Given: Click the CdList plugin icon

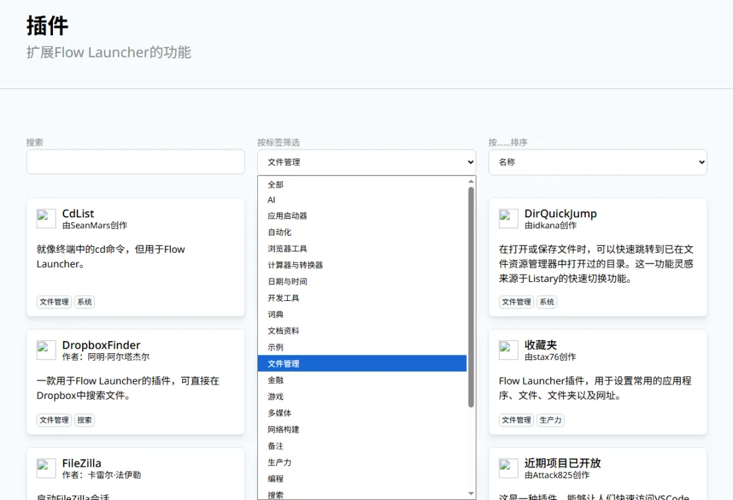Looking at the screenshot, I should 46,219.
